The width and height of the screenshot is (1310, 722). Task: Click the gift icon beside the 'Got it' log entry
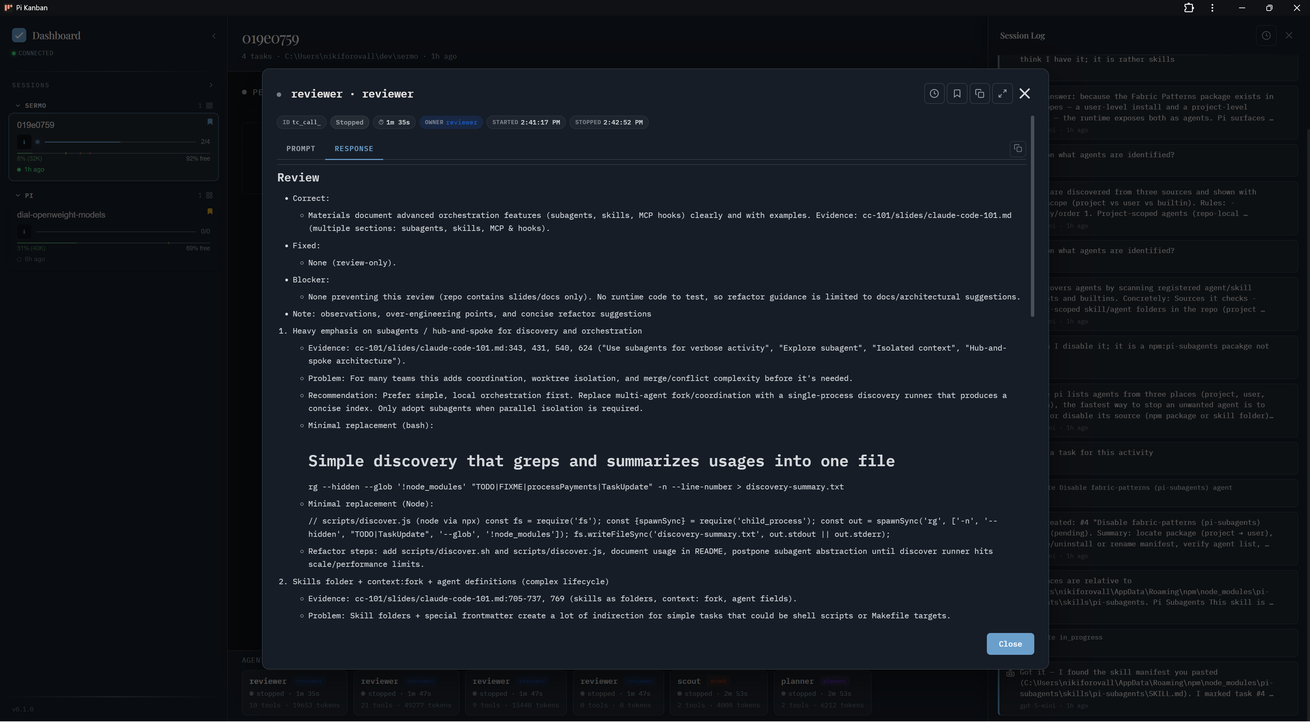pos(1010,674)
